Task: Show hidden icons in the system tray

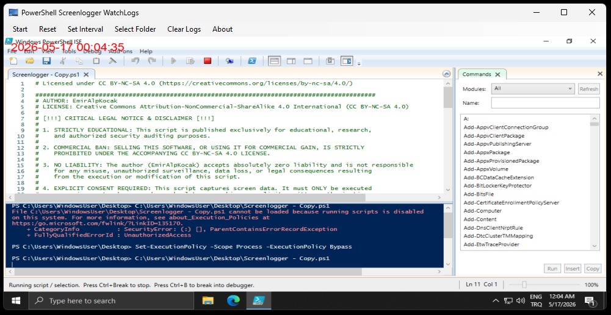Action: pos(496,300)
